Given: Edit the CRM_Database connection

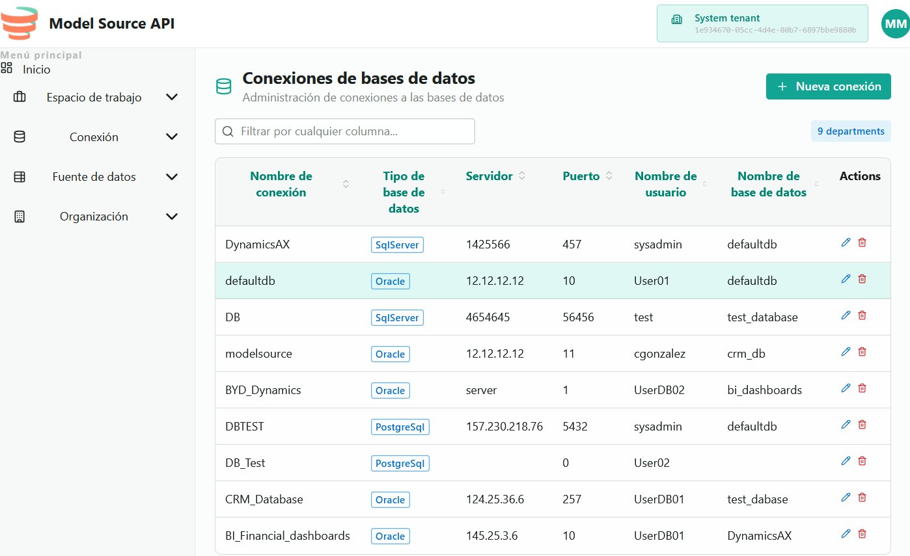Looking at the screenshot, I should [846, 497].
